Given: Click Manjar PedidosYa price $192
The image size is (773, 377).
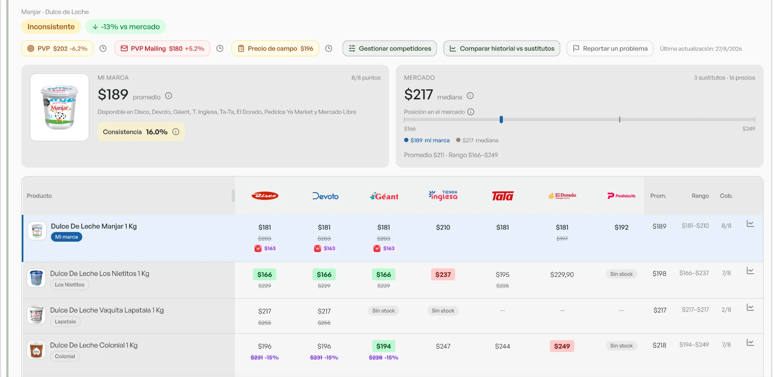Looking at the screenshot, I should pos(621,227).
